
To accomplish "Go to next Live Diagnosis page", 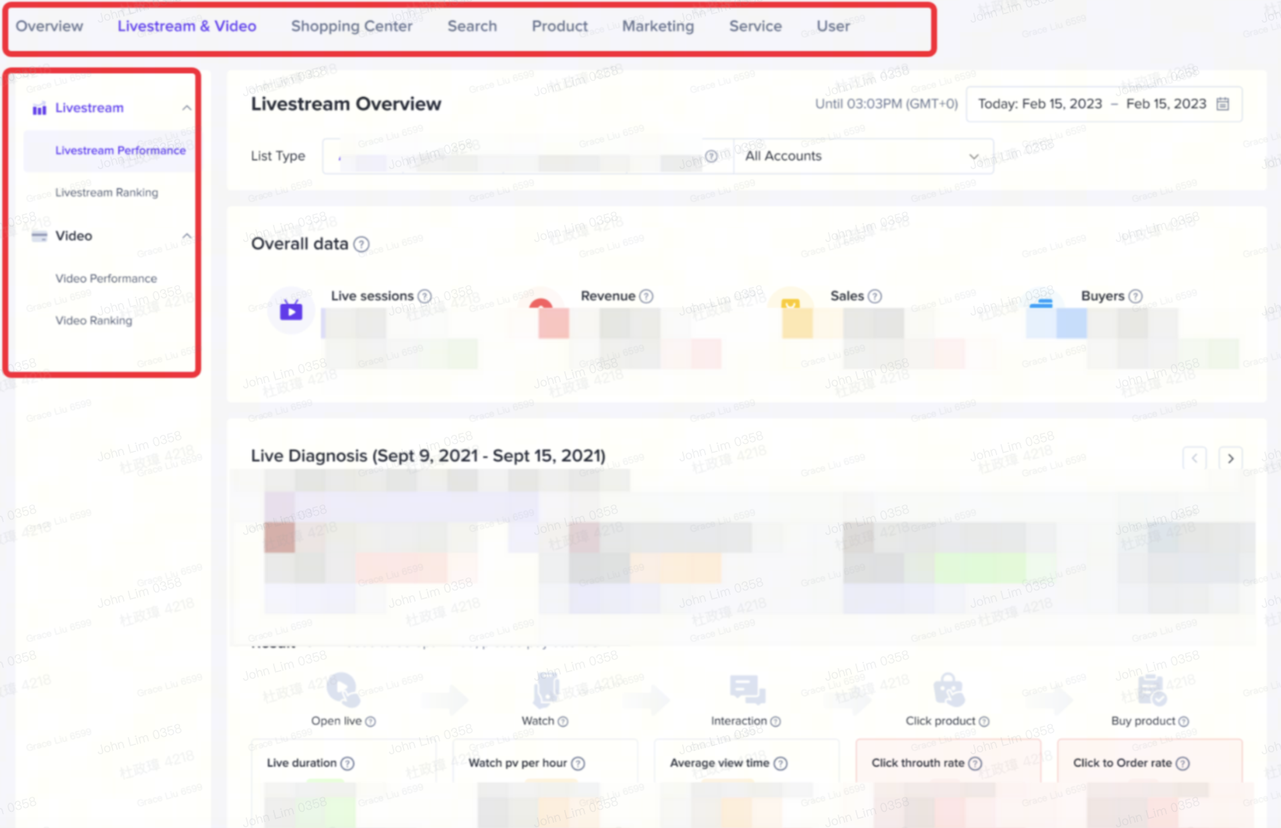I will tap(1230, 459).
